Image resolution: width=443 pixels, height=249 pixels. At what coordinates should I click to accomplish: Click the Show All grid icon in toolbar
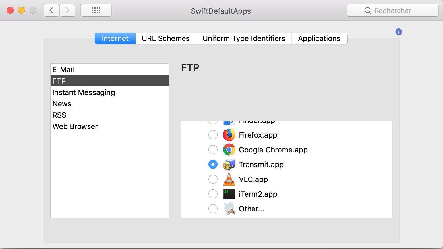[96, 10]
